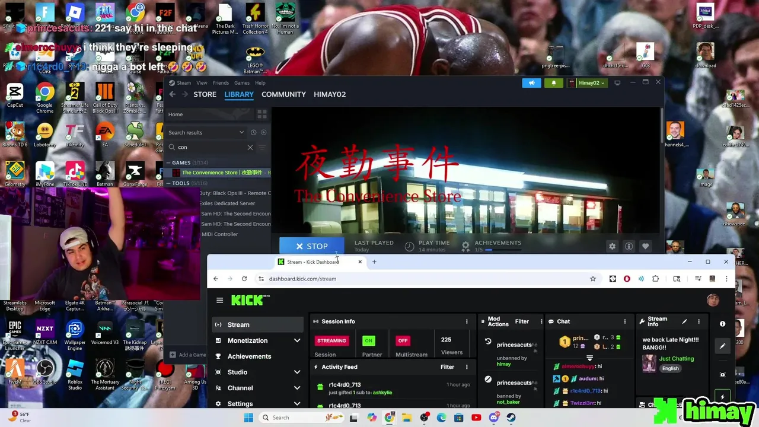Click the Windows Start button
Image resolution: width=759 pixels, height=427 pixels.
248,418
